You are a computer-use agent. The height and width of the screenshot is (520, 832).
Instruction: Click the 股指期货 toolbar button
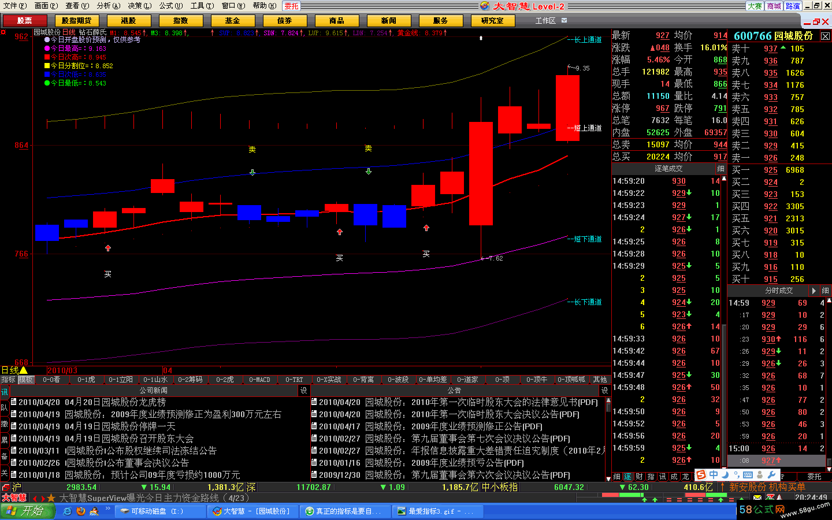pos(76,20)
